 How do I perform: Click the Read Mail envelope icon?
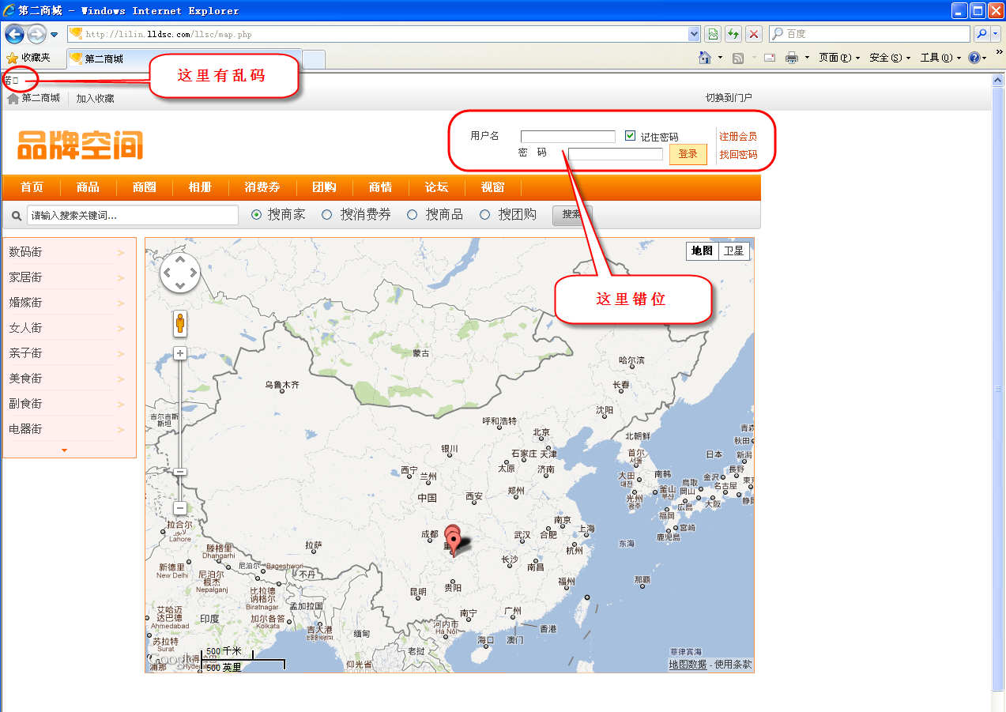[769, 58]
